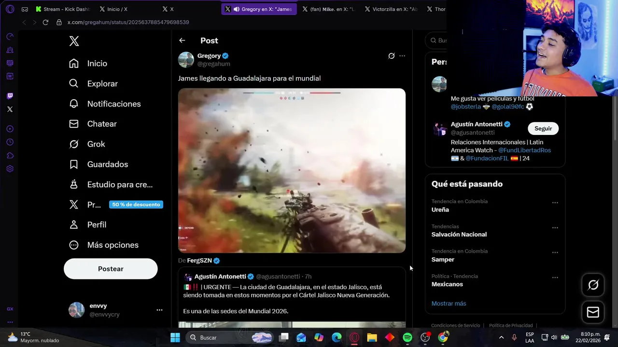Click the GX icon at sidebar bottom

tap(10, 309)
